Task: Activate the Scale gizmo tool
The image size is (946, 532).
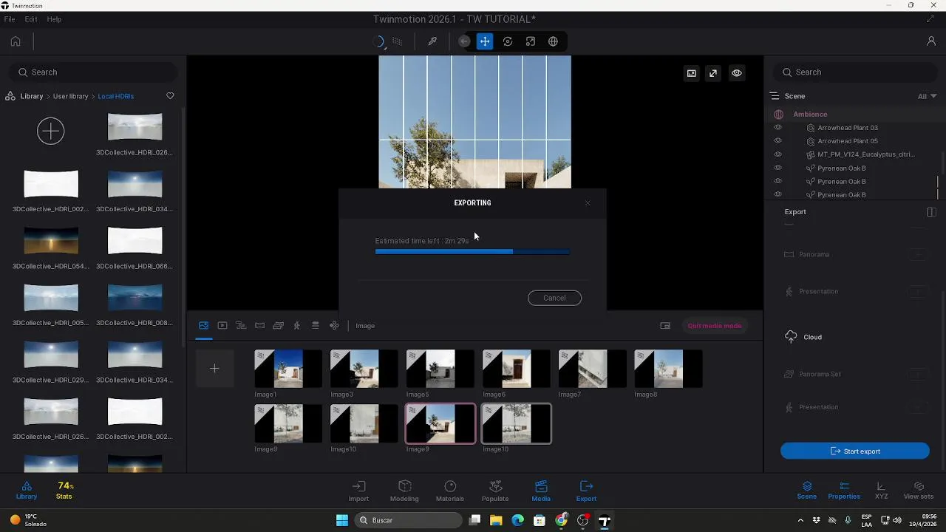Action: [531, 41]
